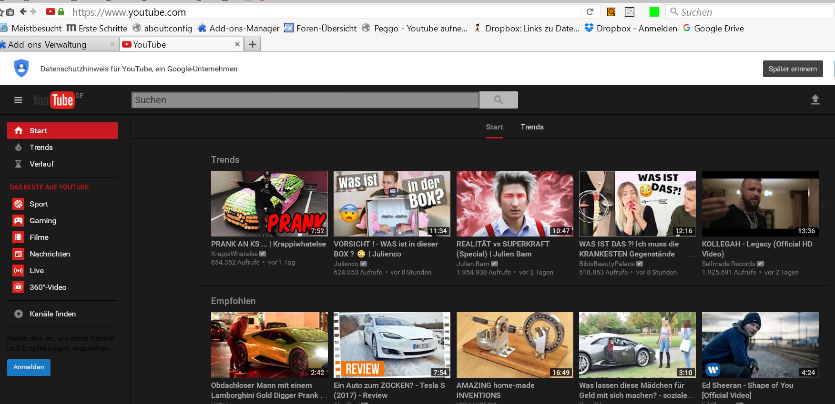
Task: Open Sport category in sidebar
Action: pyautogui.click(x=39, y=204)
